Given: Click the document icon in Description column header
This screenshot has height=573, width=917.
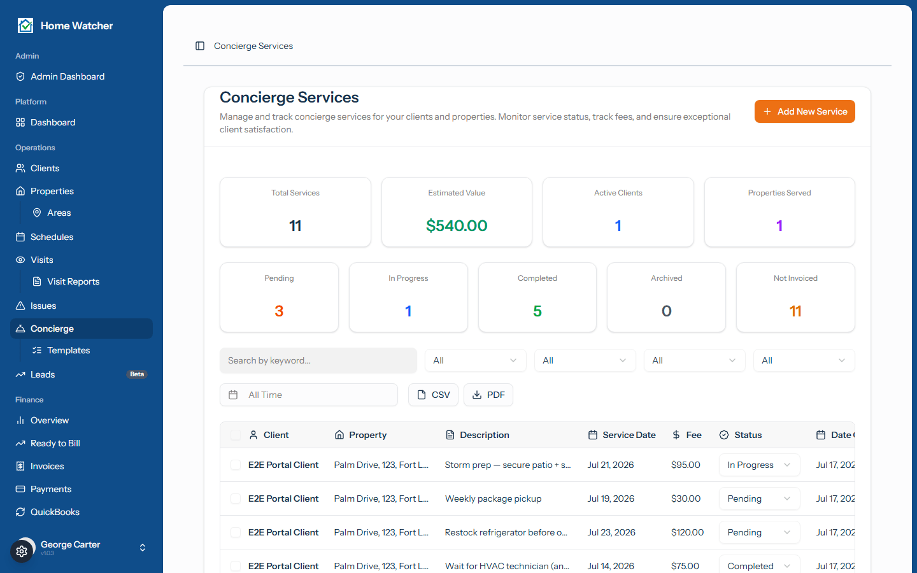Looking at the screenshot, I should coord(450,435).
